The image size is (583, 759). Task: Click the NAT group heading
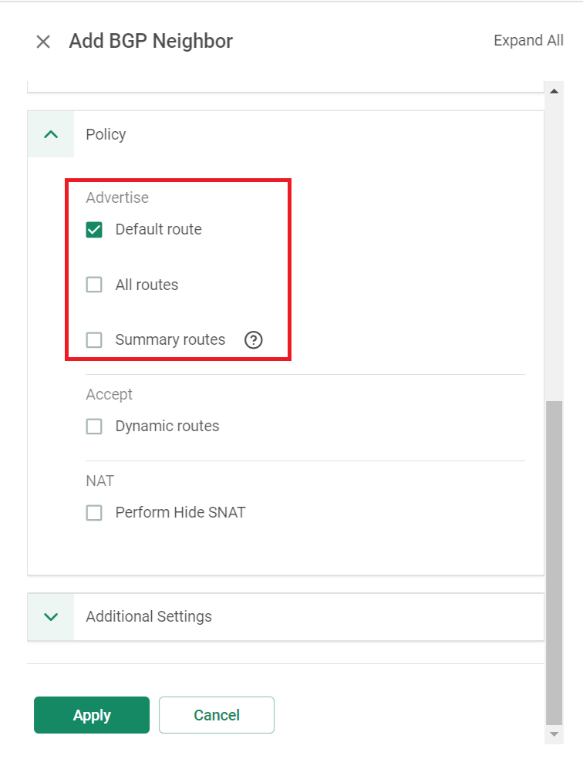(x=99, y=481)
